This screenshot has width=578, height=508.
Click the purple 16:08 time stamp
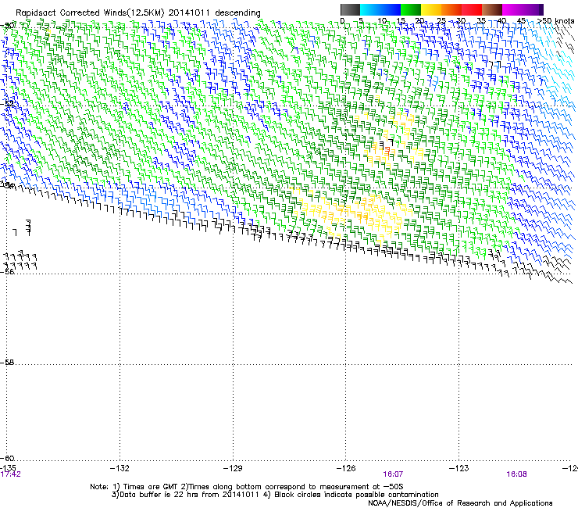(x=516, y=474)
